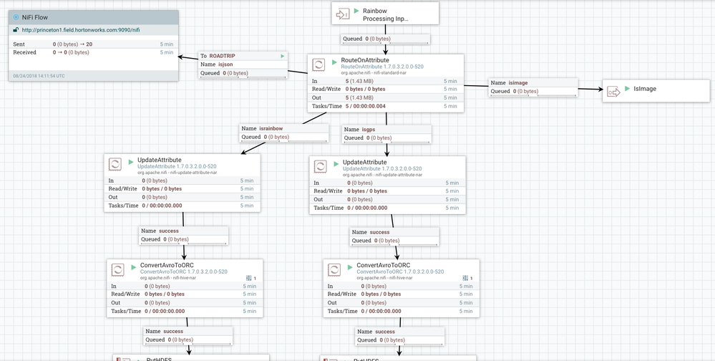Click In row of israinbow UpdateAttribute
The width and height of the screenshot is (715, 361).
pyautogui.click(x=183, y=180)
